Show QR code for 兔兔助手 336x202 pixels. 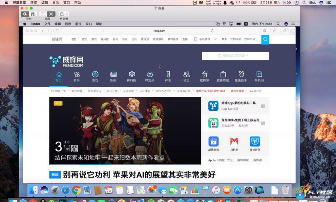pyautogui.click(x=263, y=123)
